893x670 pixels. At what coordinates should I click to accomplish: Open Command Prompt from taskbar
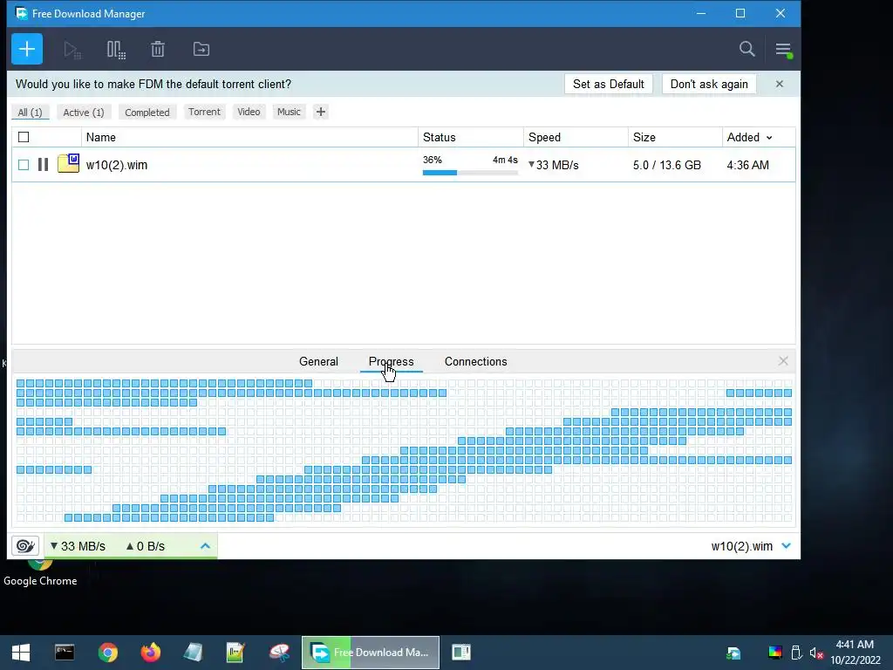[65, 653]
